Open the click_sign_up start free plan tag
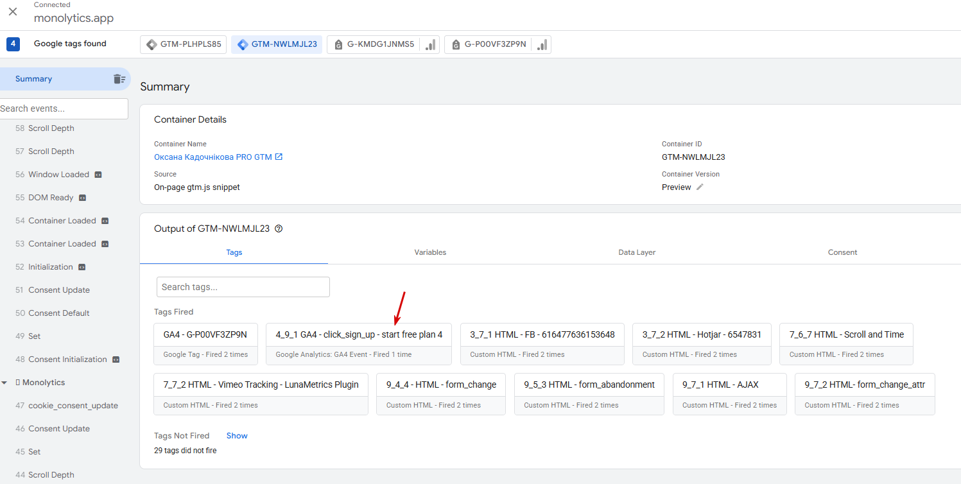961x484 pixels. pos(359,344)
